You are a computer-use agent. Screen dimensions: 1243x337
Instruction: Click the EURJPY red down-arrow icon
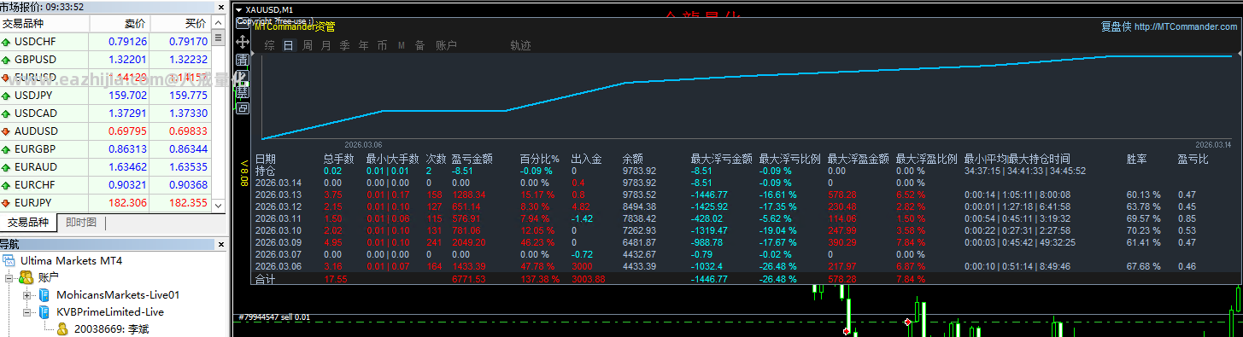pyautogui.click(x=7, y=203)
